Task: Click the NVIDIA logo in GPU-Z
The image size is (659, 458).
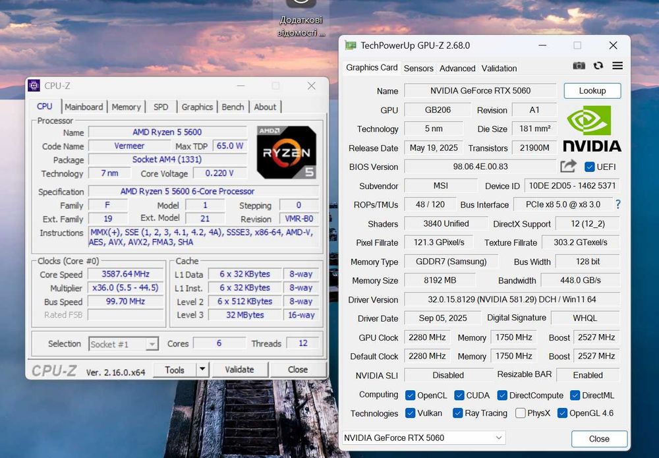Action: pyautogui.click(x=592, y=129)
